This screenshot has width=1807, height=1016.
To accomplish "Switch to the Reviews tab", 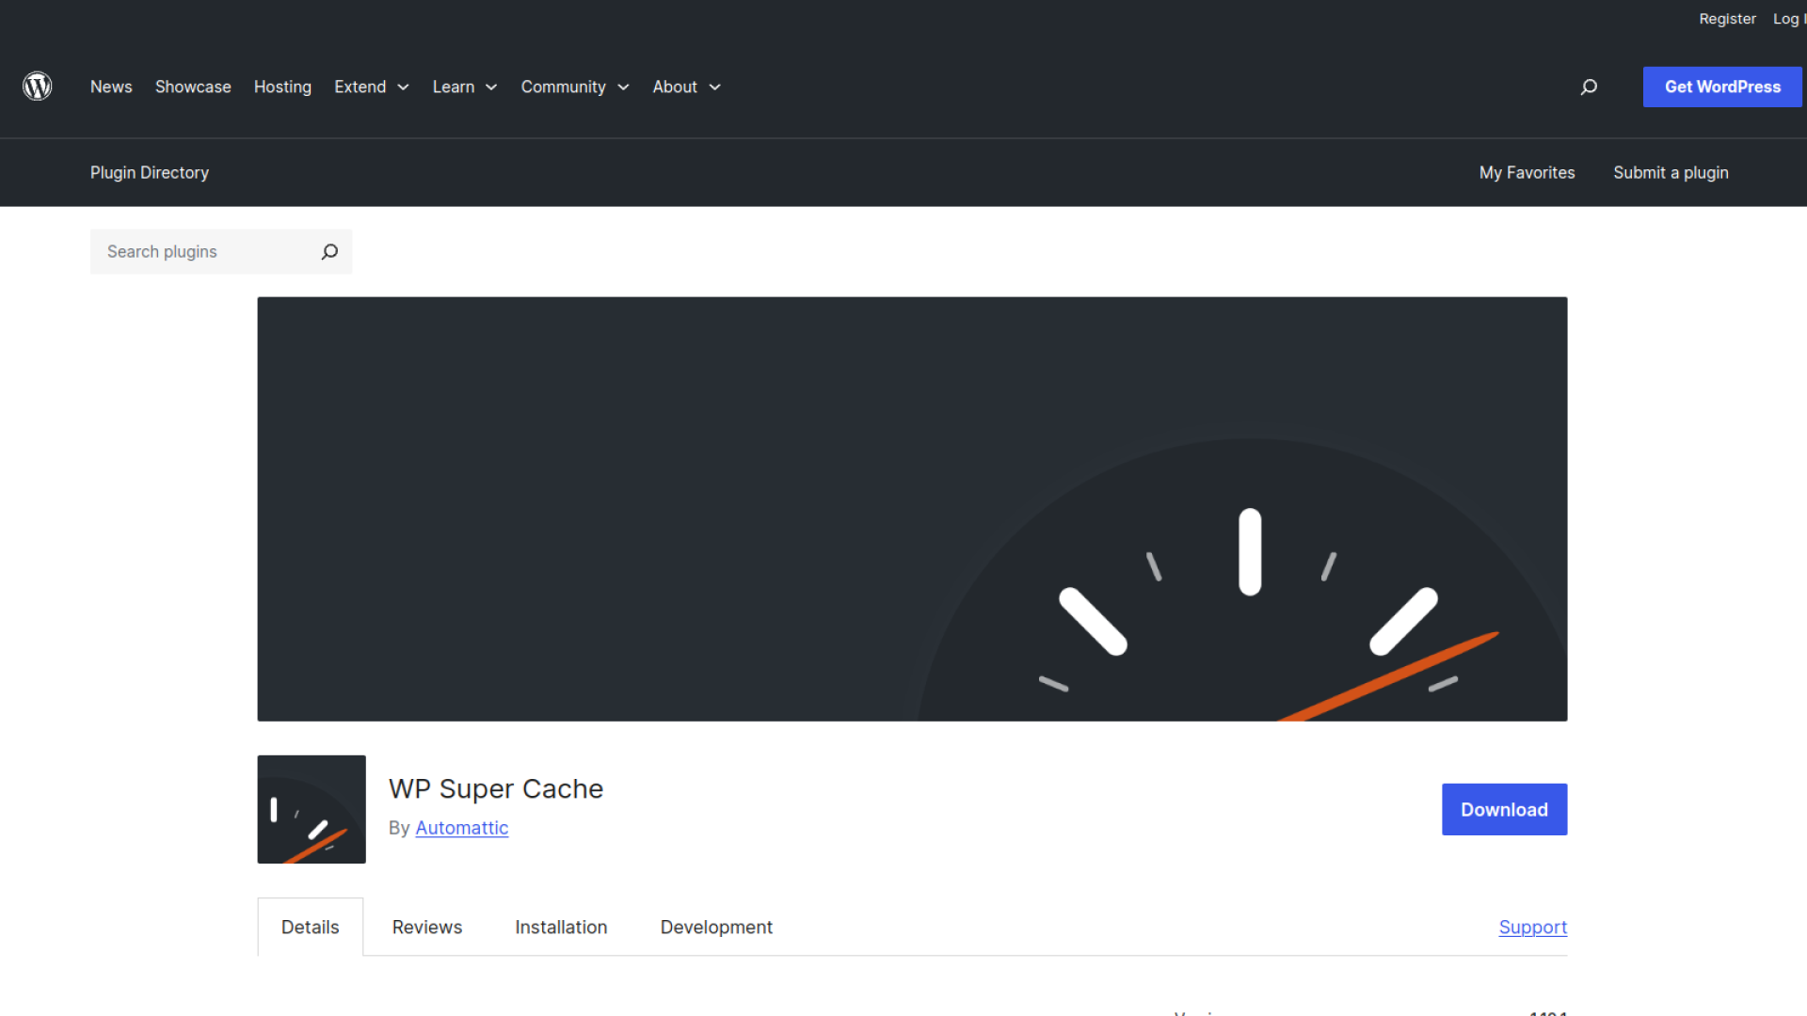I will pos(427,927).
